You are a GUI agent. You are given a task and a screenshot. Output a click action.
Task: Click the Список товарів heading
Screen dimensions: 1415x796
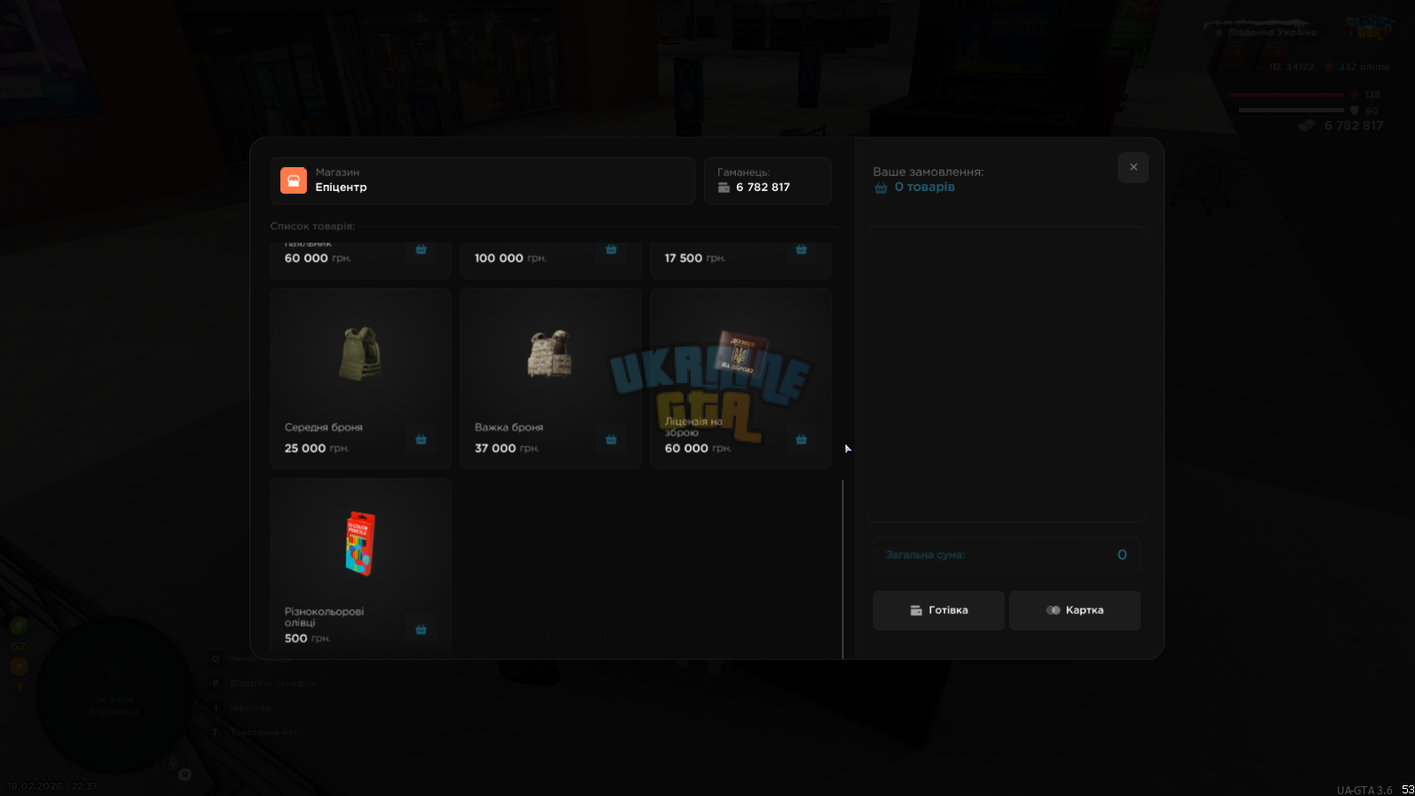pyautogui.click(x=312, y=226)
